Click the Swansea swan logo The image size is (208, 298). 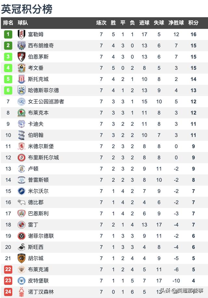tap(21, 247)
